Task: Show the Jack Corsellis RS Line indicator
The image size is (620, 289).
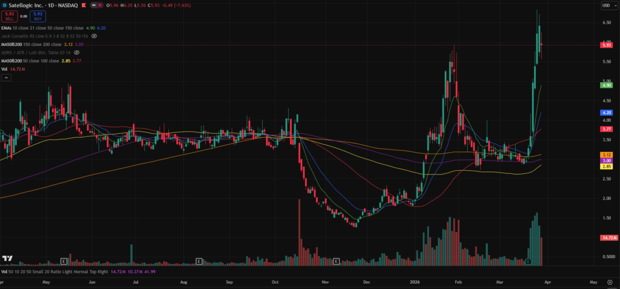Action: [x=95, y=36]
